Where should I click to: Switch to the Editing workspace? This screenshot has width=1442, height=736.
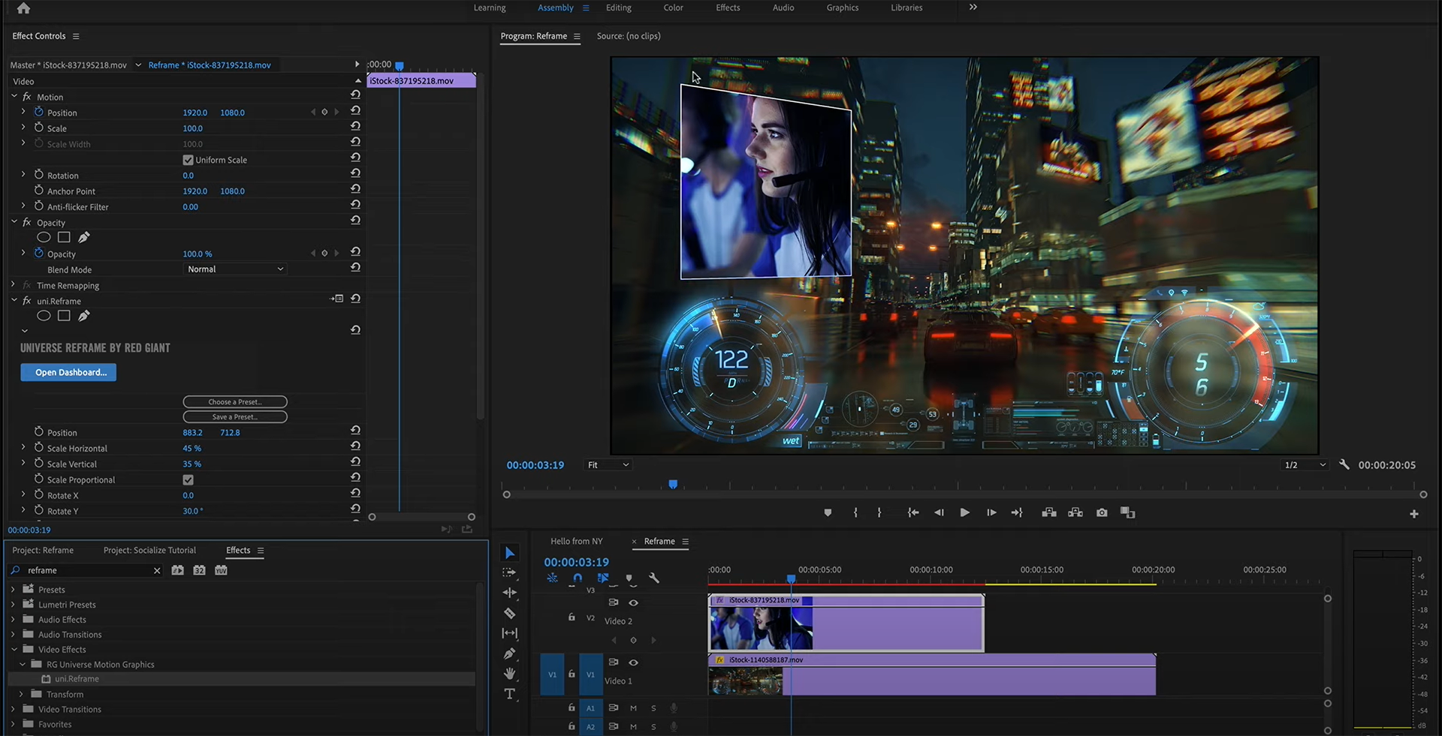point(619,8)
